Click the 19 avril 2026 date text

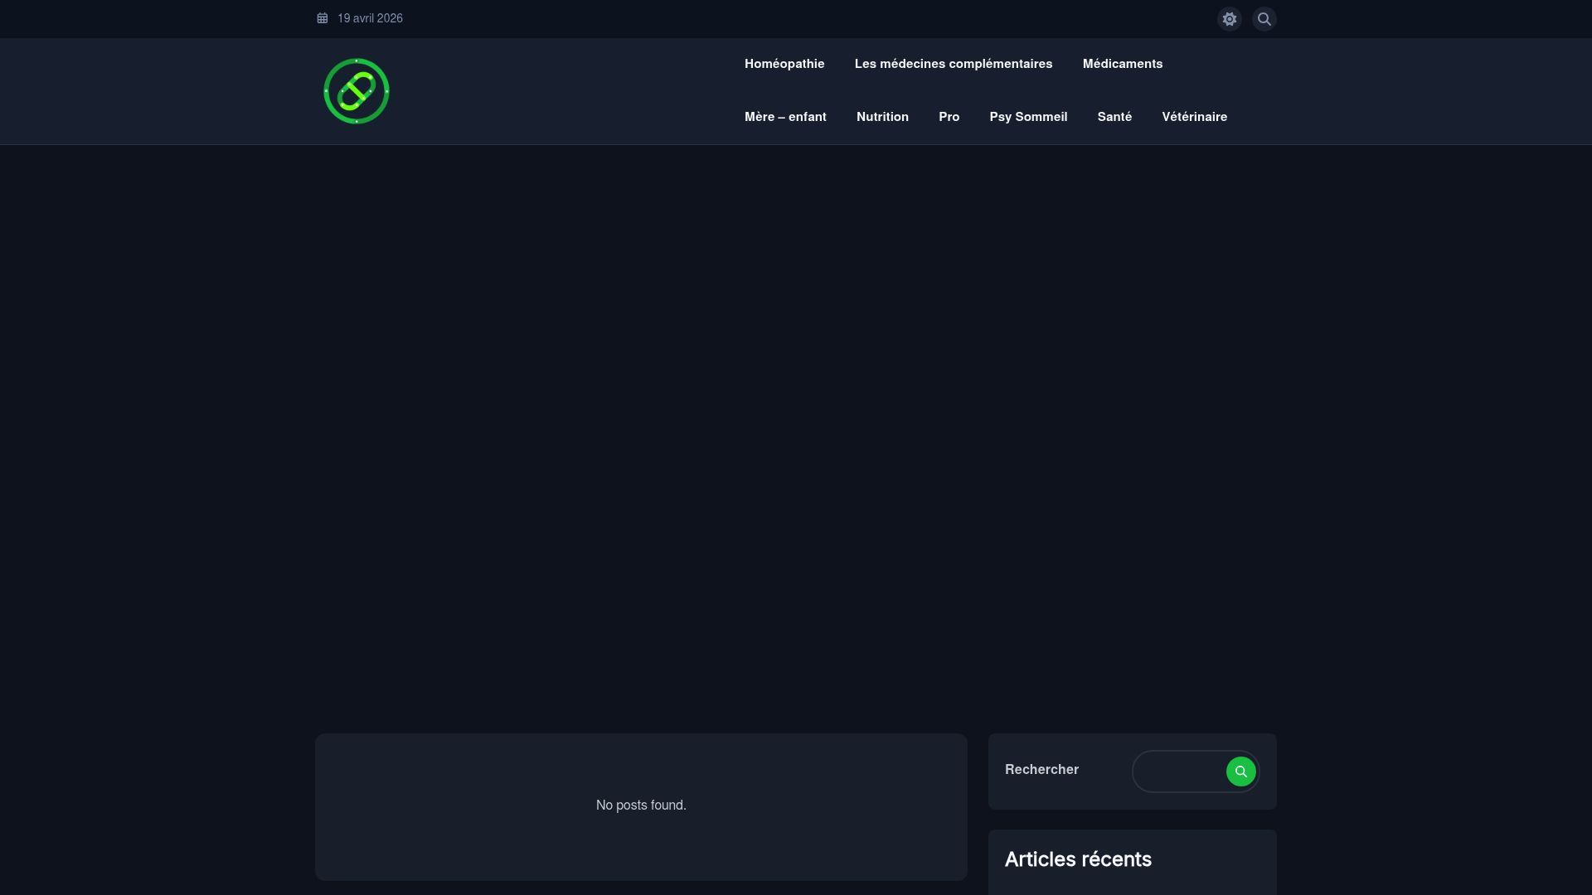pos(370,18)
